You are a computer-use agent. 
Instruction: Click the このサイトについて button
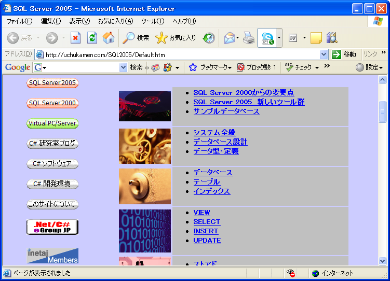point(52,204)
